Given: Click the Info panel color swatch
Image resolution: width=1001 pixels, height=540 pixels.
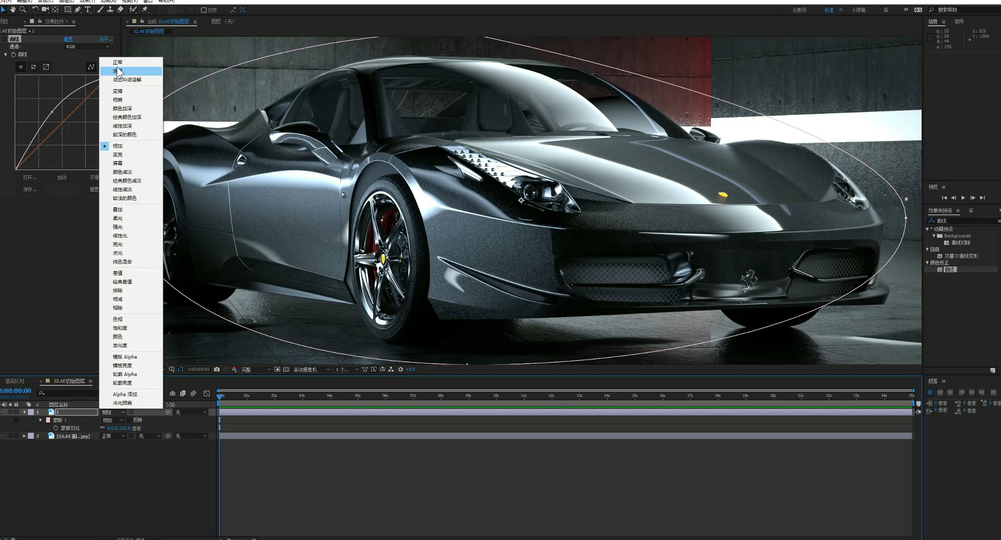Looking at the screenshot, I should click(x=931, y=38).
